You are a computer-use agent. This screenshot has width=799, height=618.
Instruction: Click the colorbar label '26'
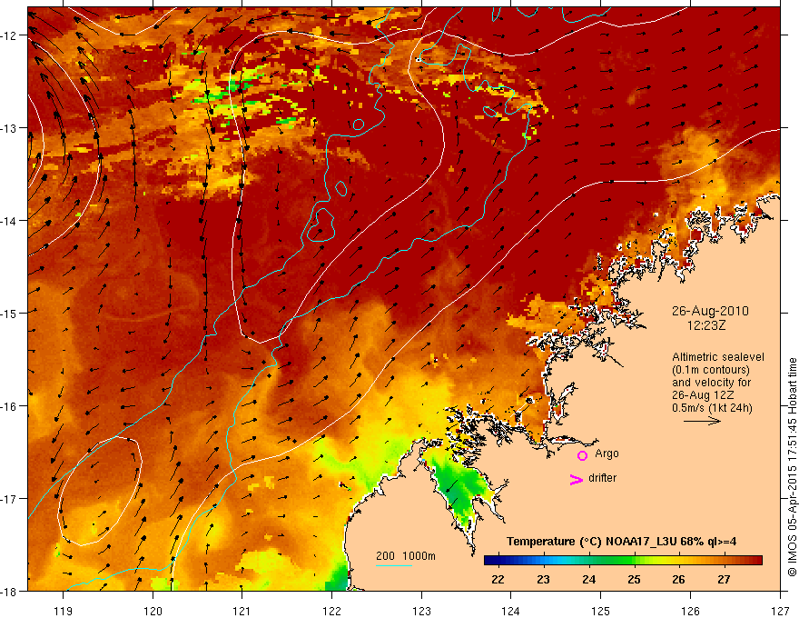[678, 580]
